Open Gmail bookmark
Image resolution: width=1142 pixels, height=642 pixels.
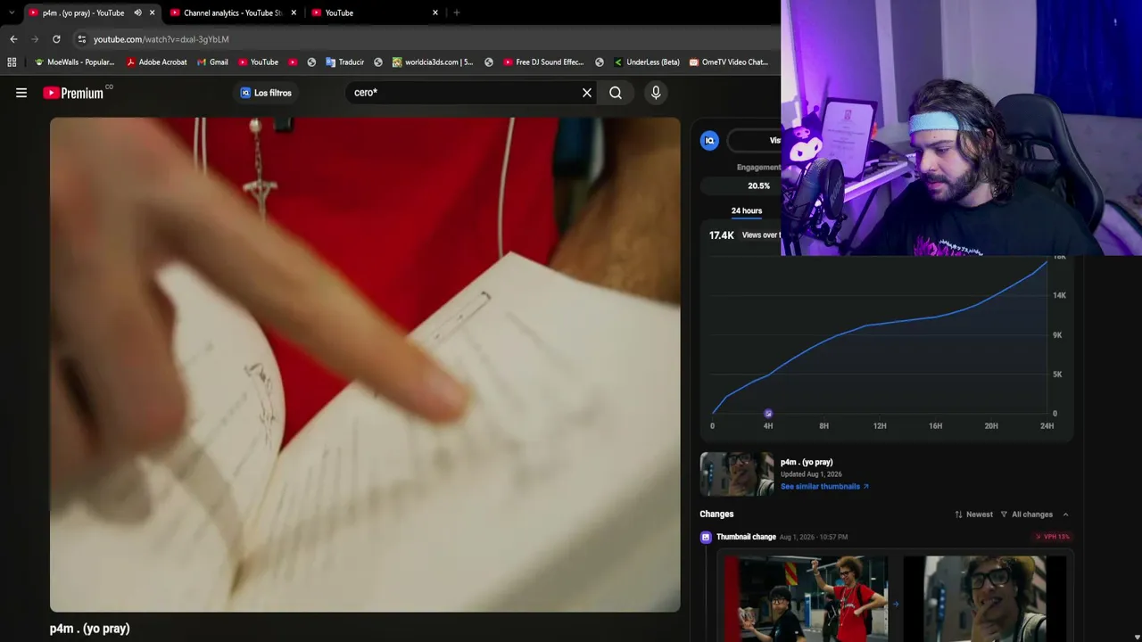tap(212, 62)
